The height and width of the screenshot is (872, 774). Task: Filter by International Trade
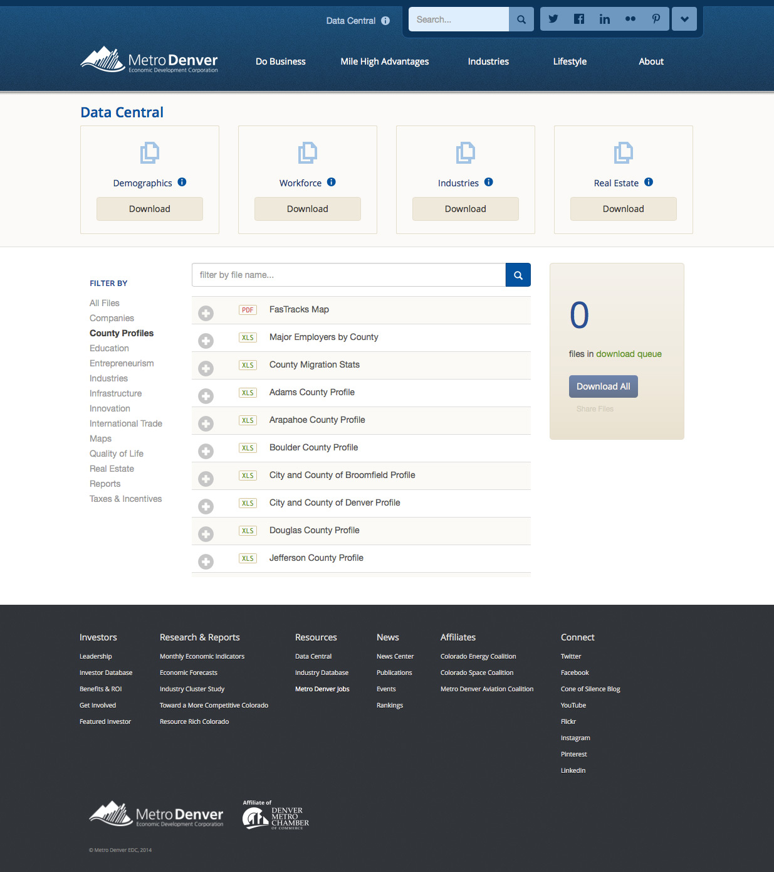pos(126,423)
